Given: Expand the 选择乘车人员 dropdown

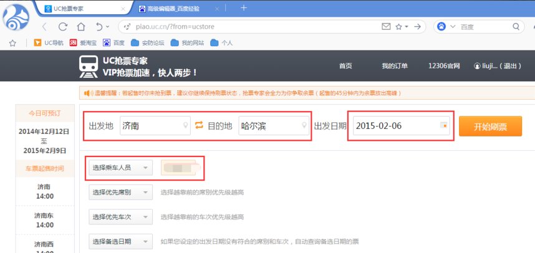Looking at the screenshot, I should pyautogui.click(x=120, y=168).
